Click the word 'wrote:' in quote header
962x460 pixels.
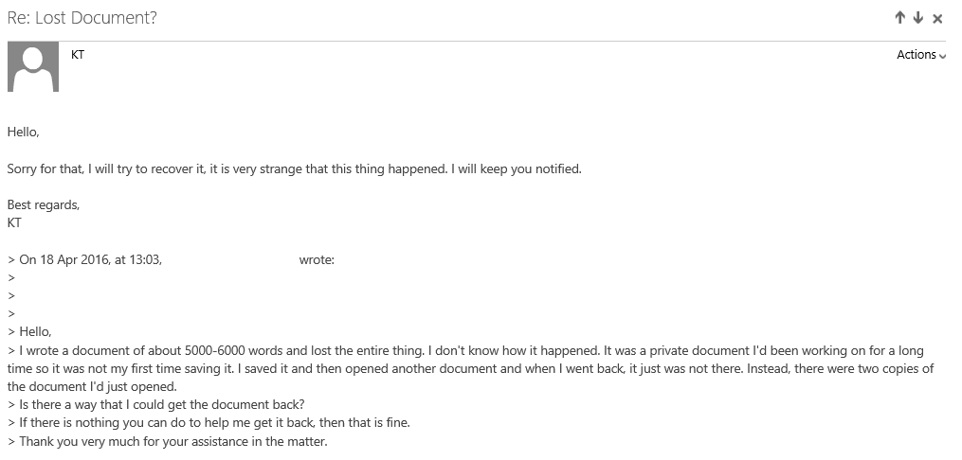click(x=317, y=259)
